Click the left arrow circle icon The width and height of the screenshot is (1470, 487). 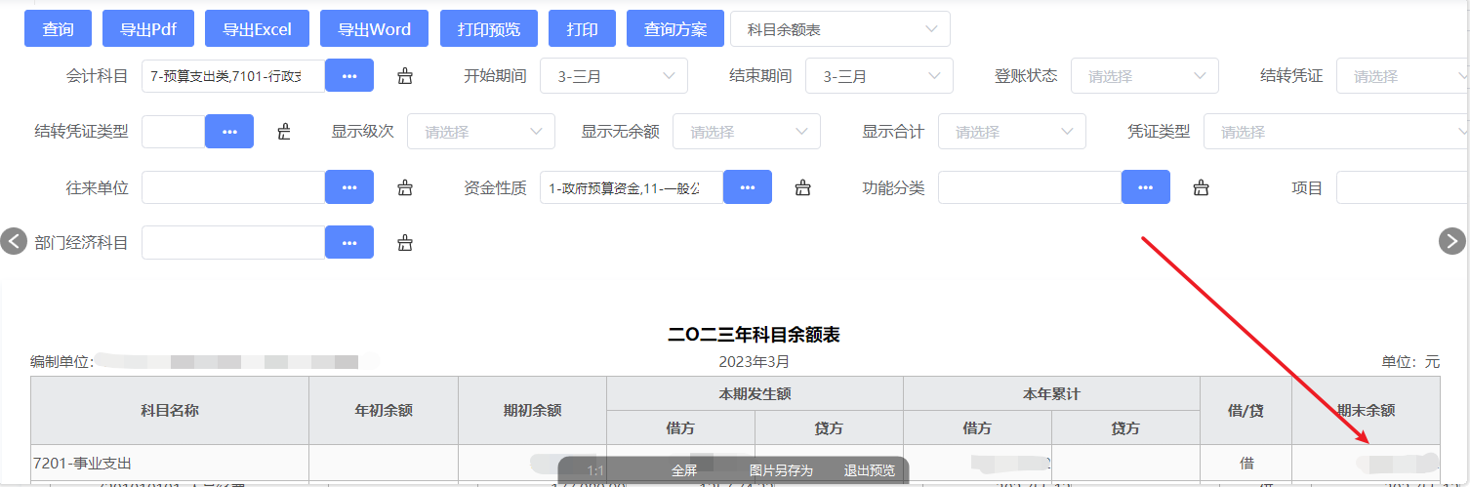pos(13,241)
